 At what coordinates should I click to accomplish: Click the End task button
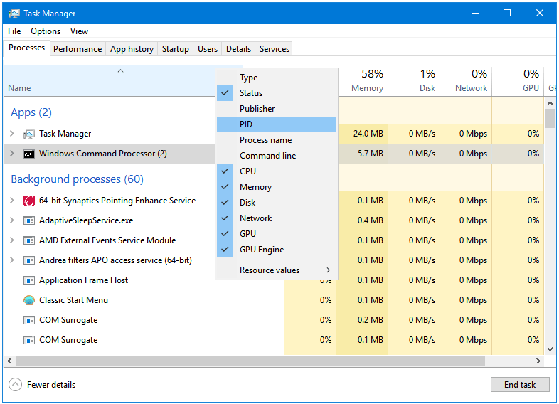[x=520, y=385]
